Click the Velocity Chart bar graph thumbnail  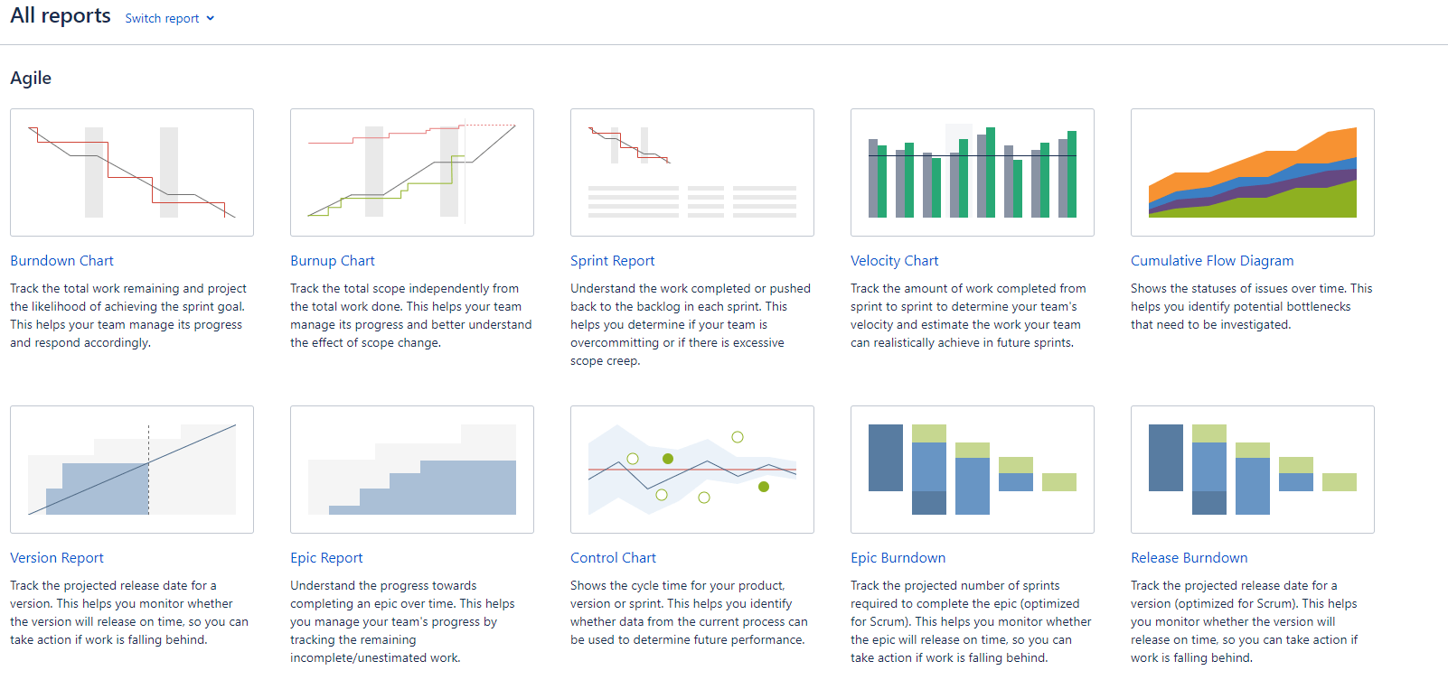tap(973, 172)
